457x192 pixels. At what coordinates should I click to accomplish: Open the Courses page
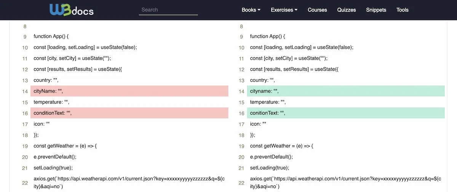pos(317,10)
